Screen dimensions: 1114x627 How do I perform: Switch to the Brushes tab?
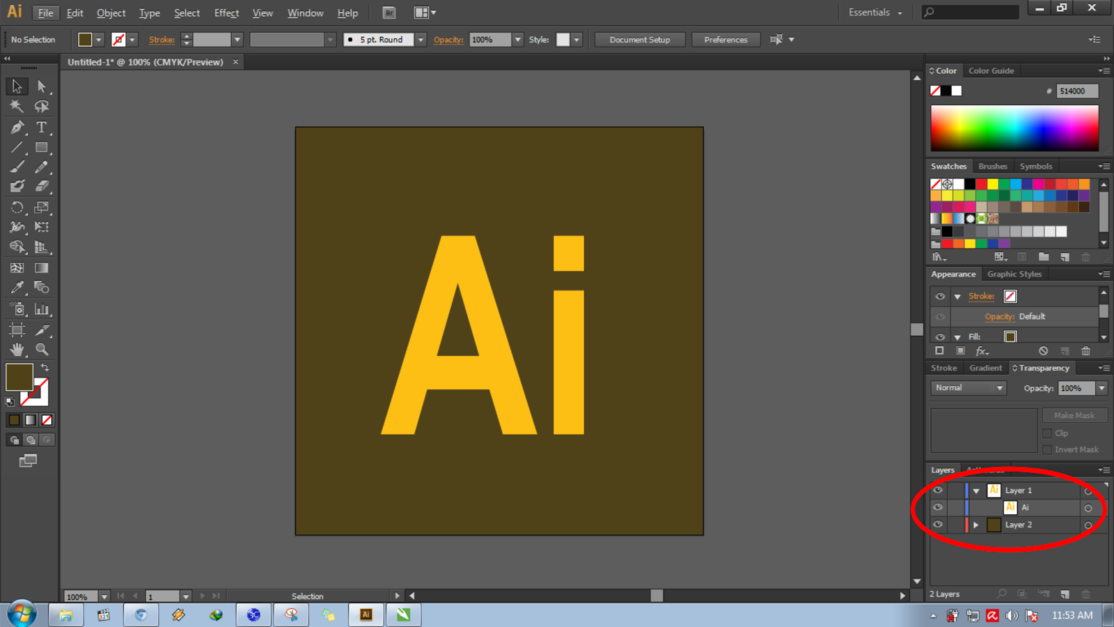click(x=992, y=166)
